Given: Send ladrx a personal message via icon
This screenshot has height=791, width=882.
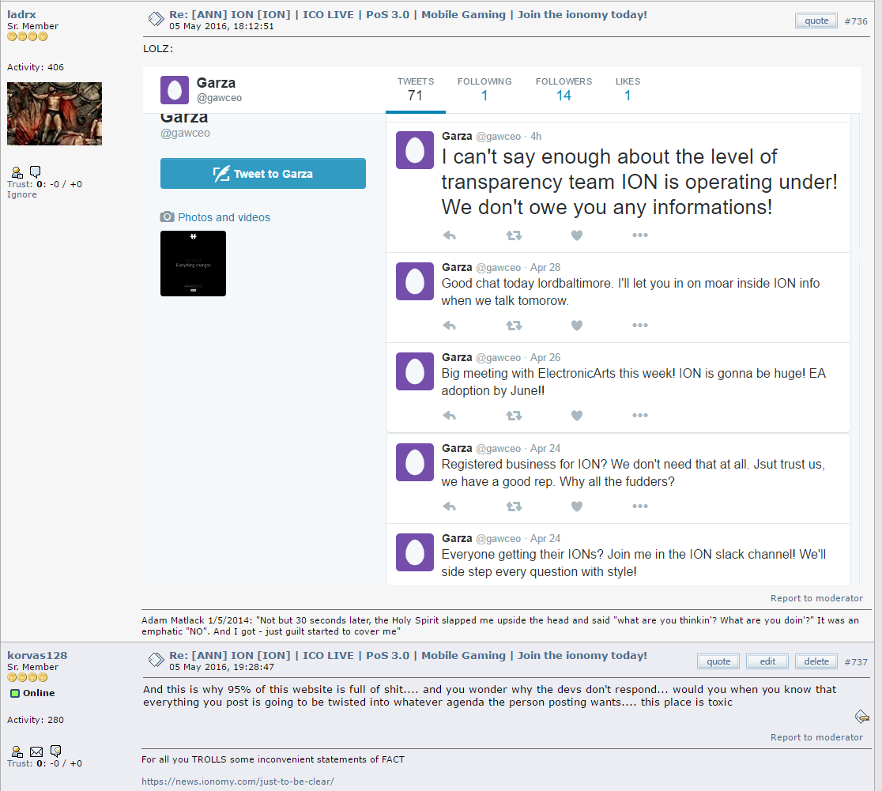Looking at the screenshot, I should 35,171.
